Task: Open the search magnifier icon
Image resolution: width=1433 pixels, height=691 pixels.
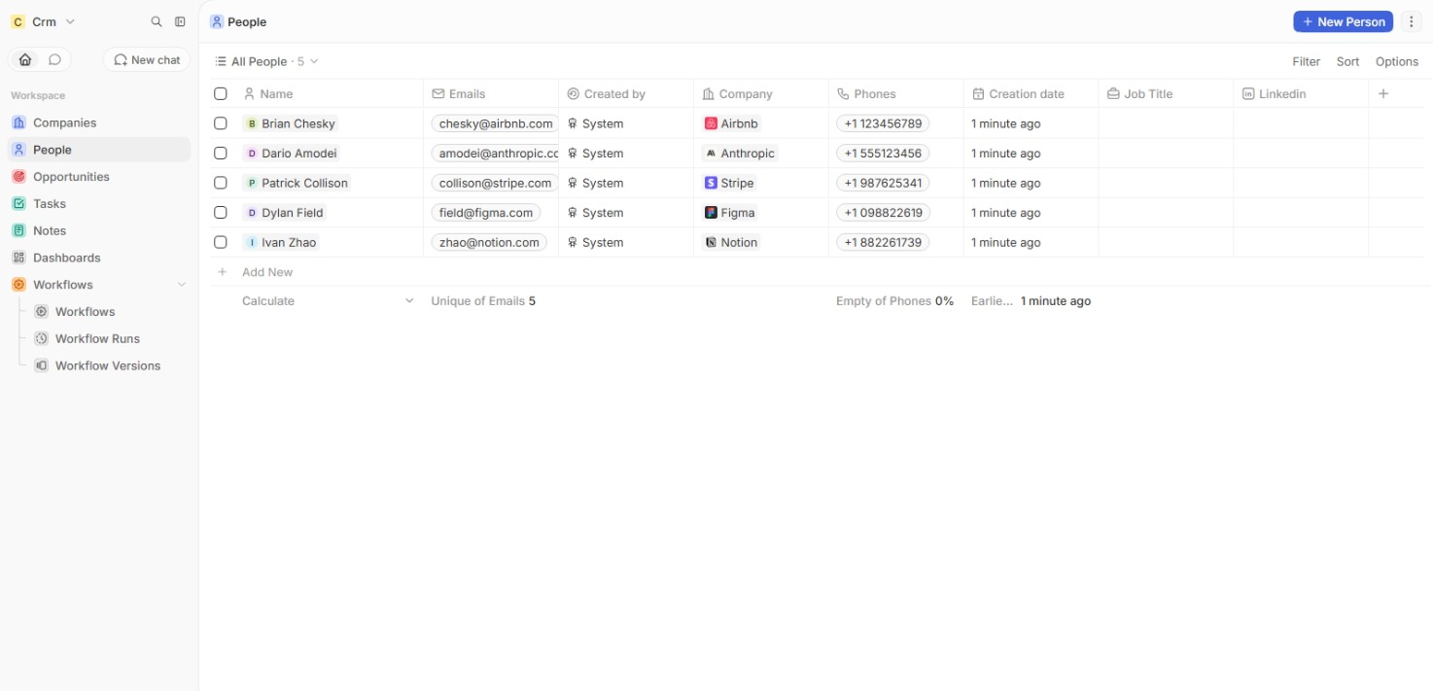Action: [157, 21]
